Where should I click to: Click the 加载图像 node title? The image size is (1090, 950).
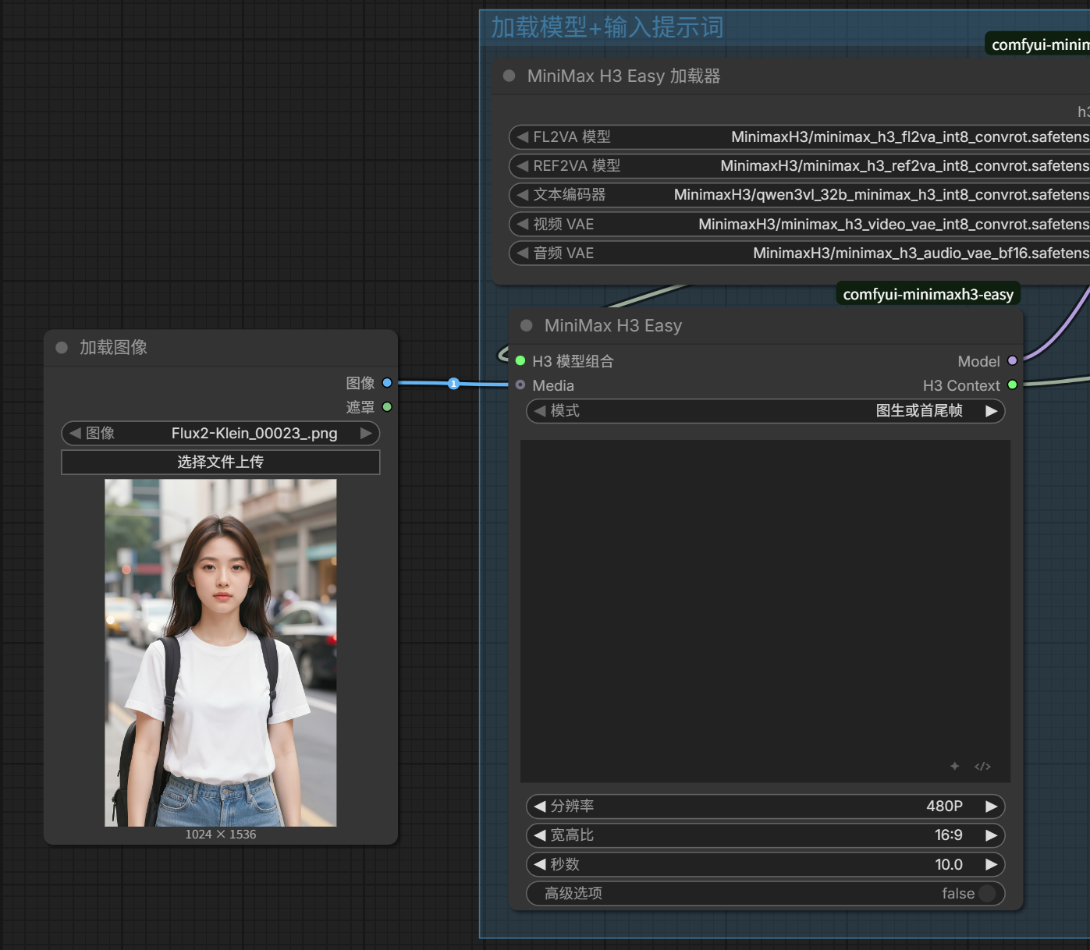coord(113,347)
